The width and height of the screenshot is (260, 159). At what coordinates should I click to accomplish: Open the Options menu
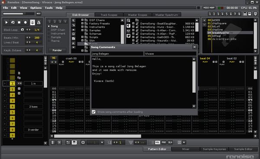[36, 8]
